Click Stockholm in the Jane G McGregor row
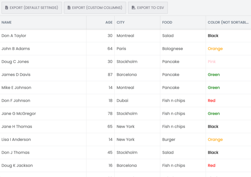 (127, 114)
